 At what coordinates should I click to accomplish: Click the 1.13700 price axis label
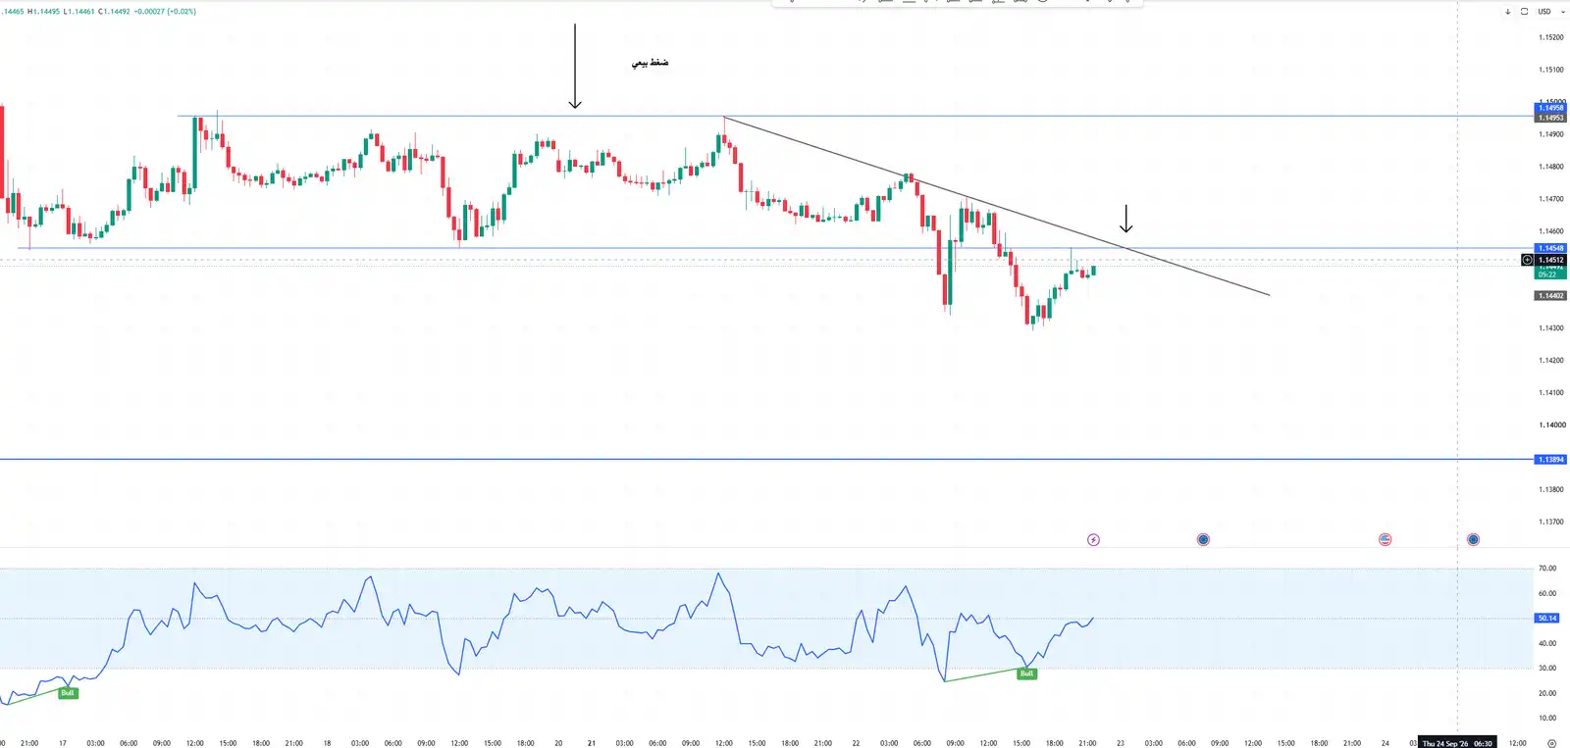[1551, 522]
